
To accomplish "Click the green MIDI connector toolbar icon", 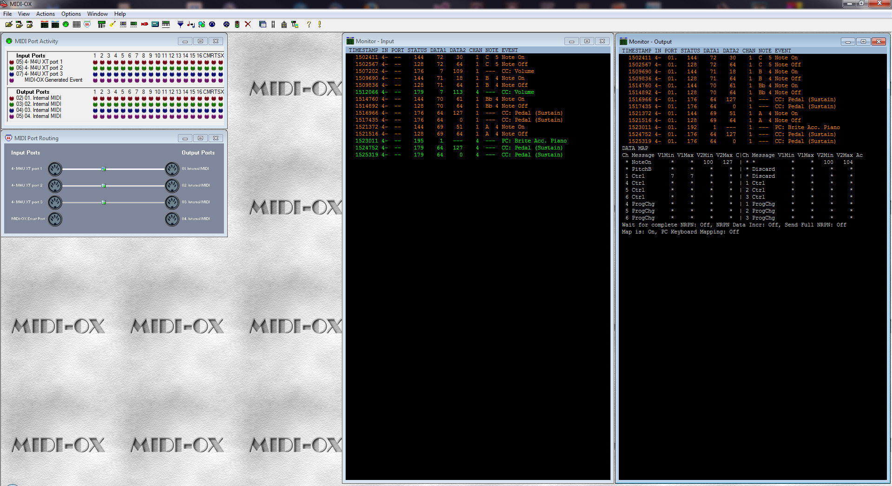I will point(66,24).
